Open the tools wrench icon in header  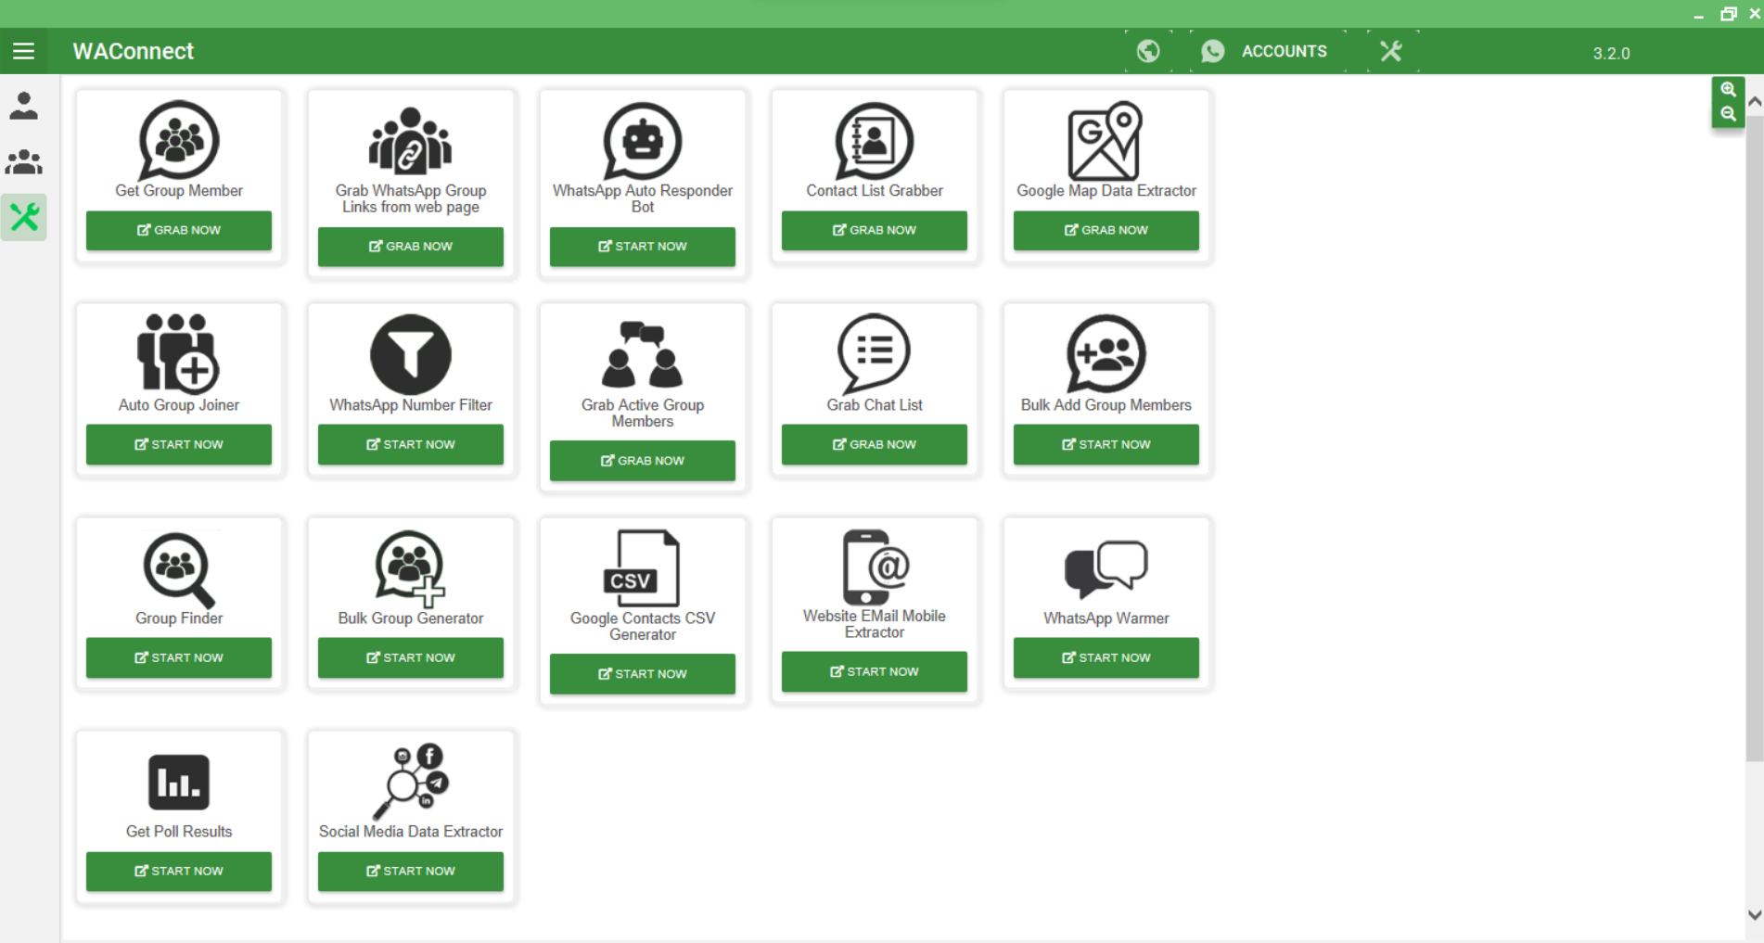(x=1390, y=51)
